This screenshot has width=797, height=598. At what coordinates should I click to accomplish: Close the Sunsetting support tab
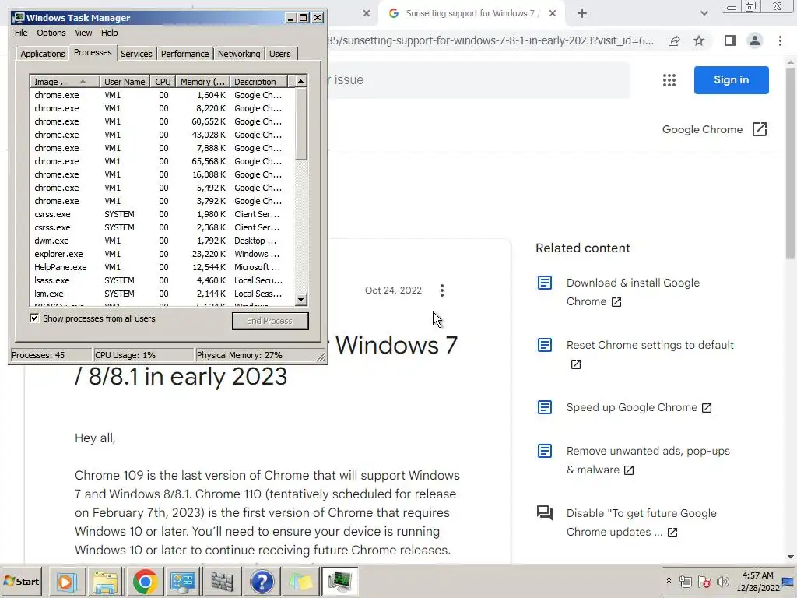point(553,13)
